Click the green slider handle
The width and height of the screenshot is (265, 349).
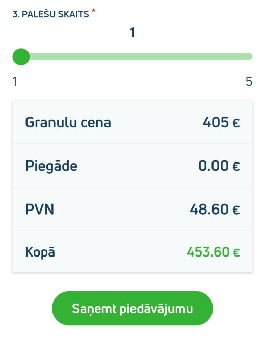[21, 57]
